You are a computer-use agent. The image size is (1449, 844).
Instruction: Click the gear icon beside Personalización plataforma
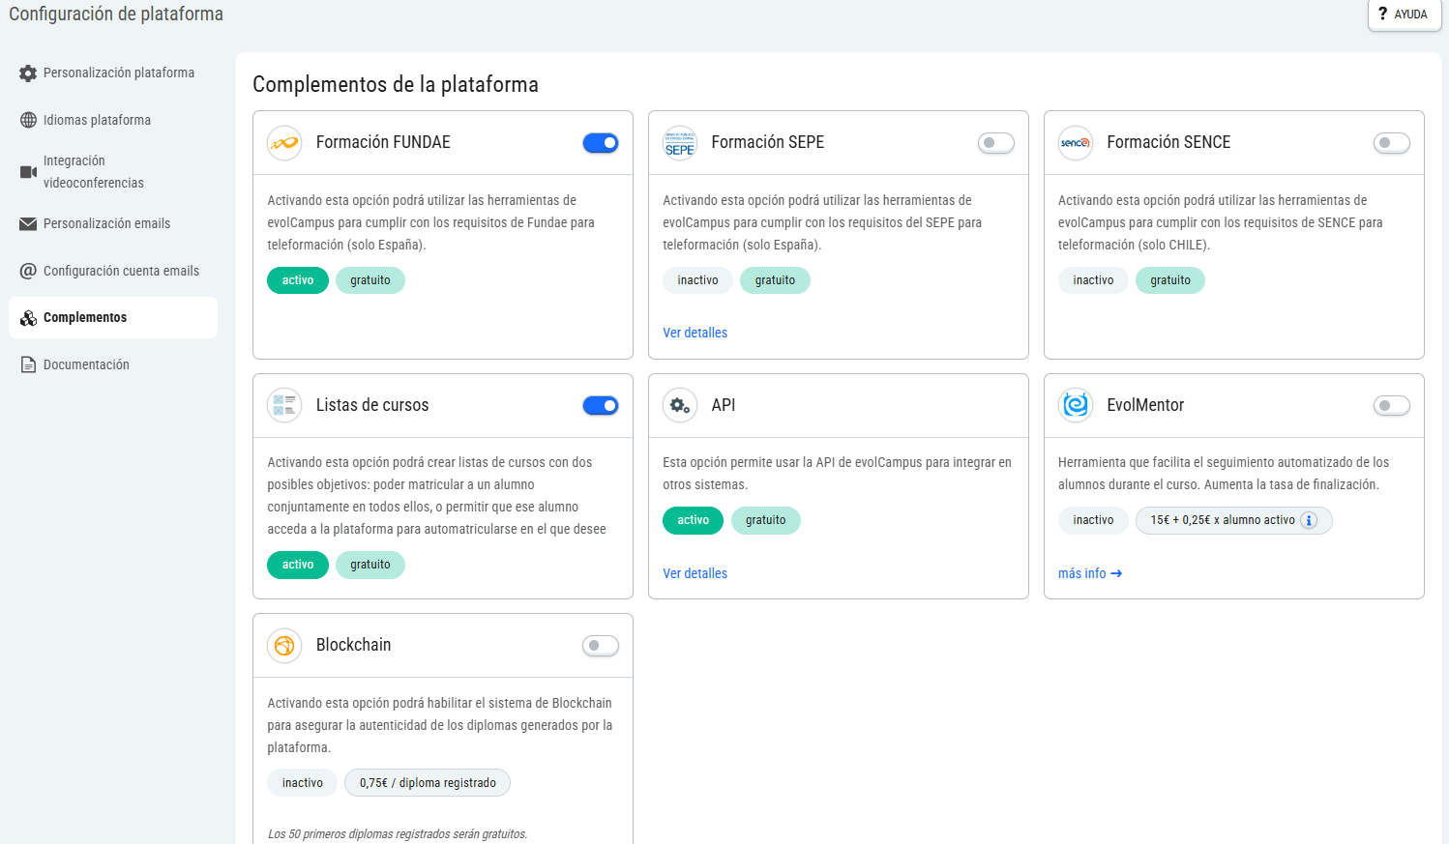pos(28,73)
